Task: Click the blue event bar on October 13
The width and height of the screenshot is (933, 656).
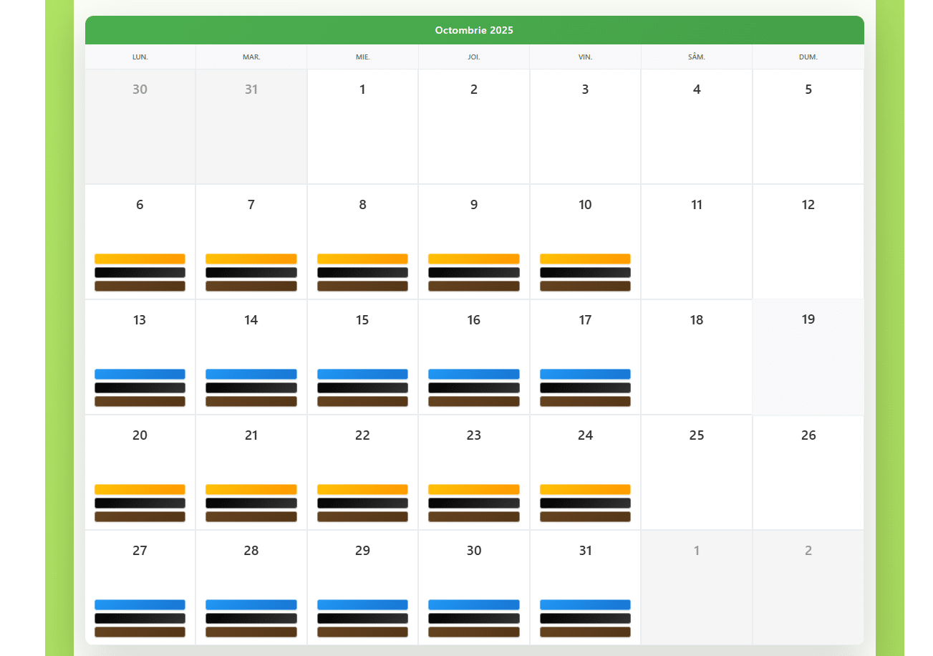Action: [140, 374]
